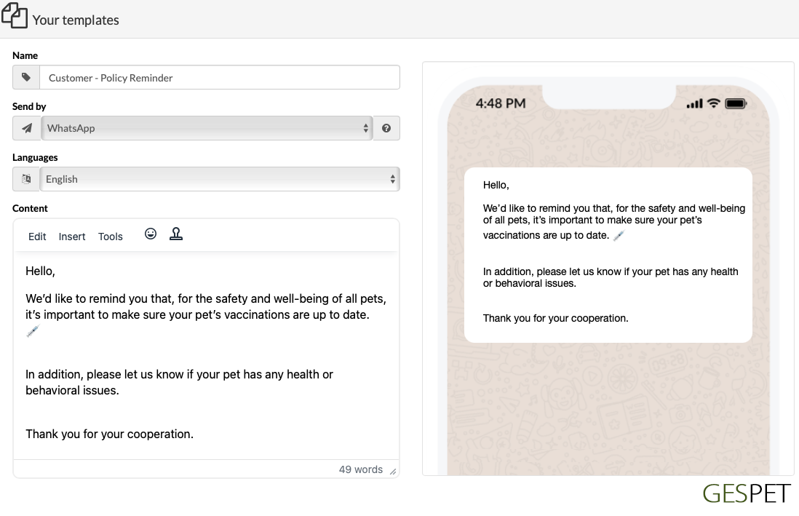
Task: Click the paper plane icon next to Send by
Action: pos(26,128)
